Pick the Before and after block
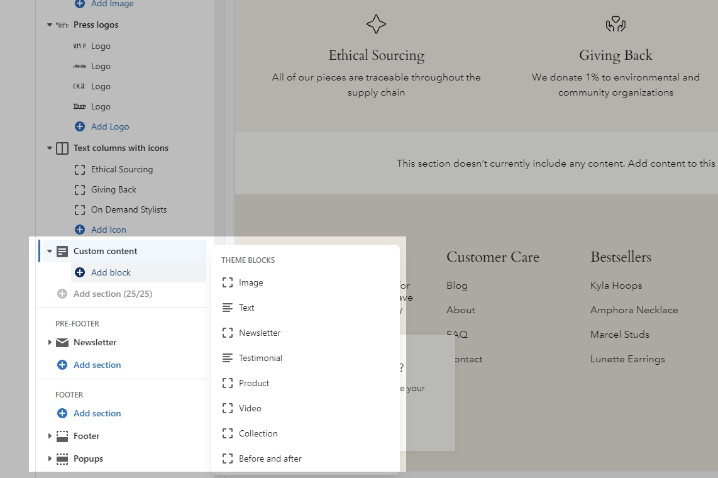 pyautogui.click(x=270, y=459)
